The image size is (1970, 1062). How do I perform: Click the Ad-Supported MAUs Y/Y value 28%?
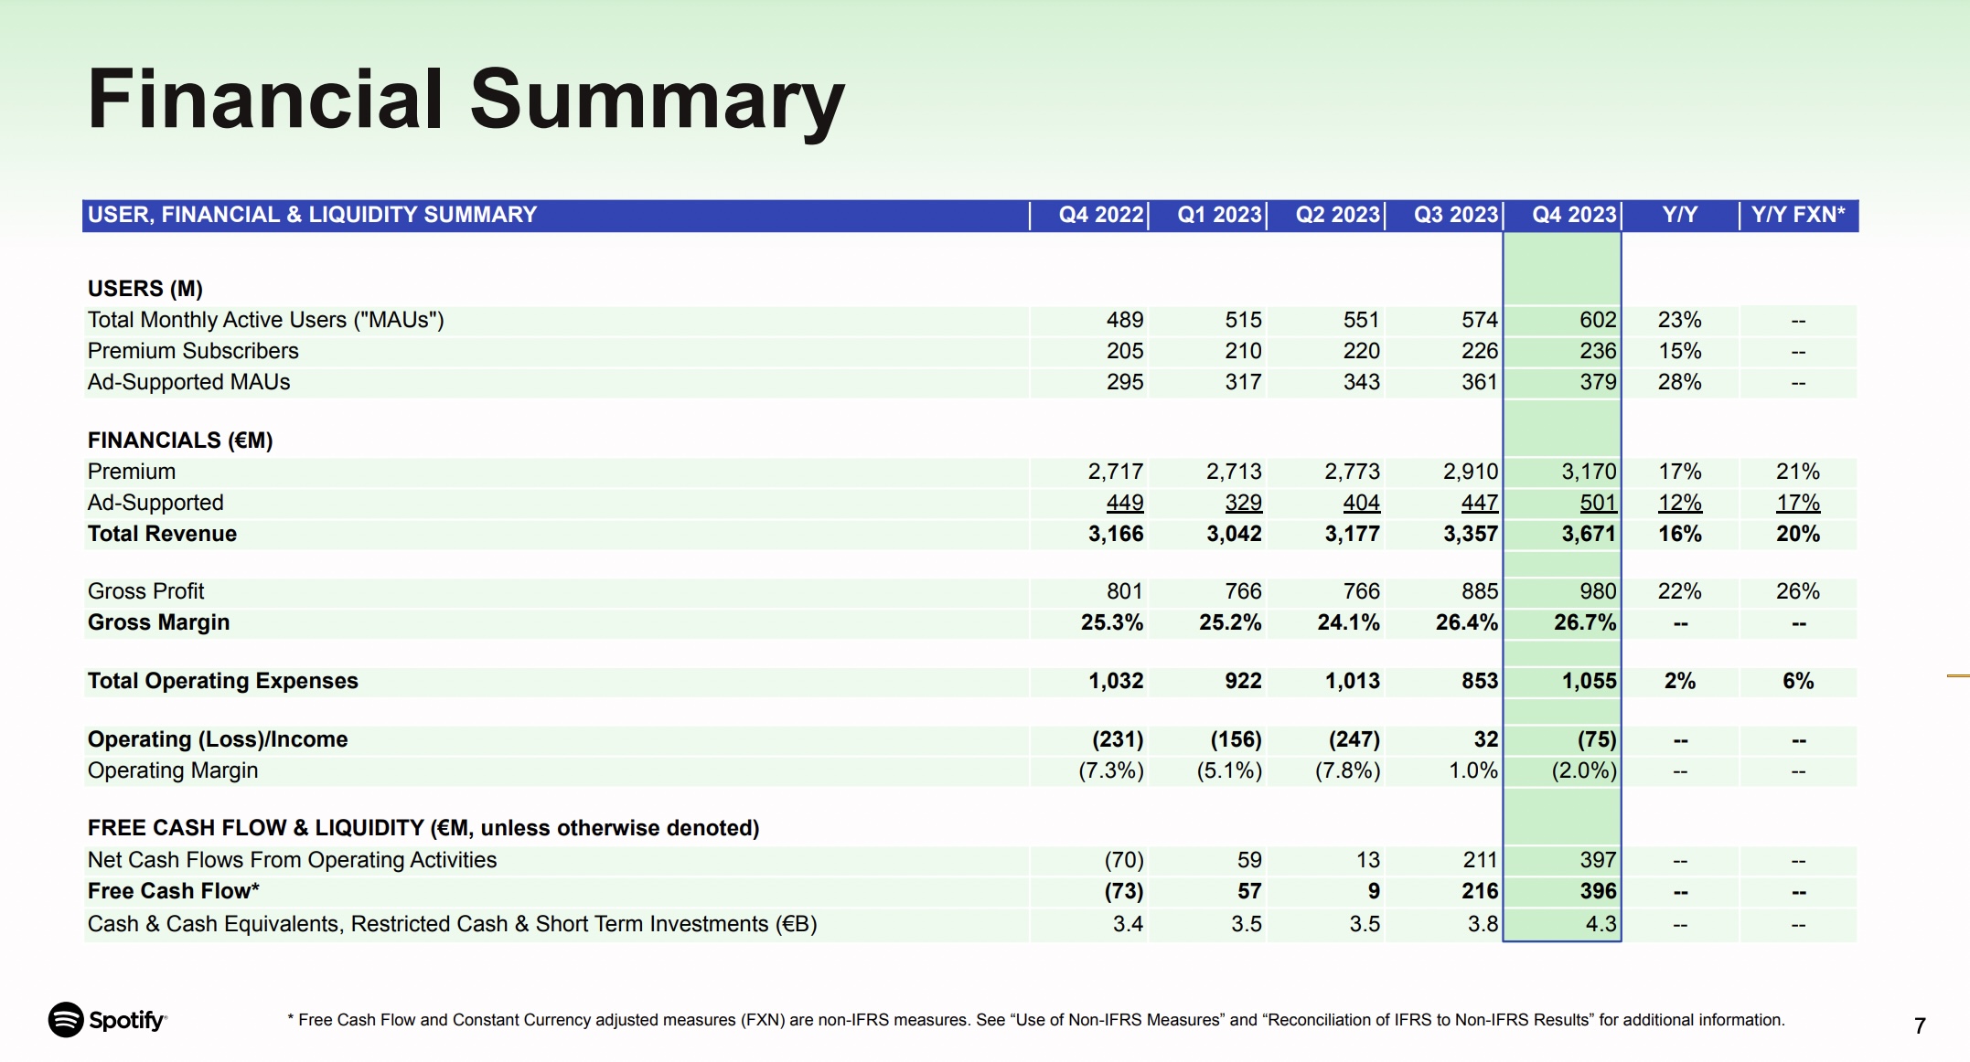pyautogui.click(x=1679, y=382)
